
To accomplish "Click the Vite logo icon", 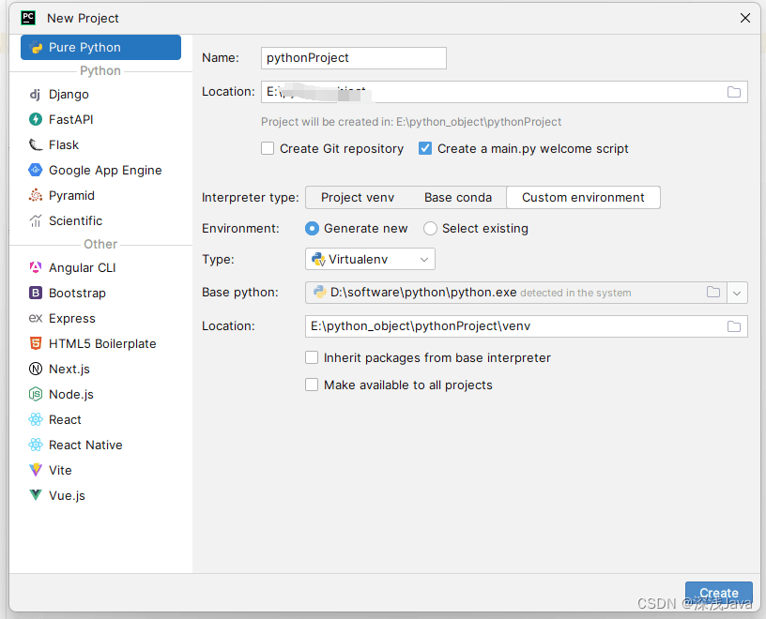I will point(36,470).
